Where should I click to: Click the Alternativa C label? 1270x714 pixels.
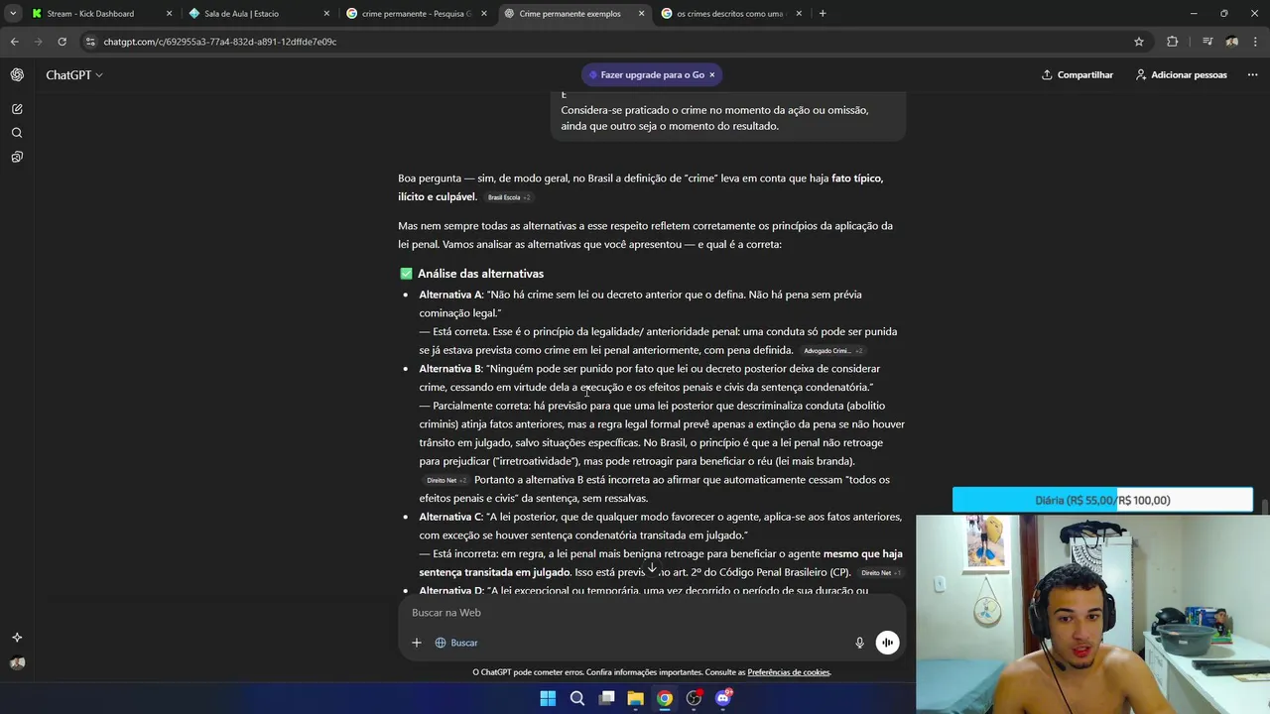click(451, 517)
